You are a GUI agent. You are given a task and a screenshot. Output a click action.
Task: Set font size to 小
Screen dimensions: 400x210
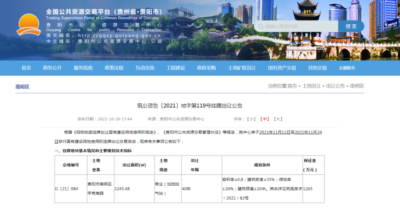251,119
